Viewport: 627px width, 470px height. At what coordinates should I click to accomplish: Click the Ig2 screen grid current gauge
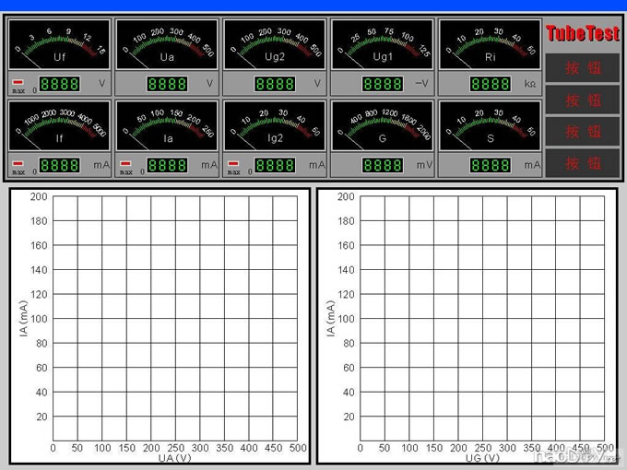coord(274,125)
